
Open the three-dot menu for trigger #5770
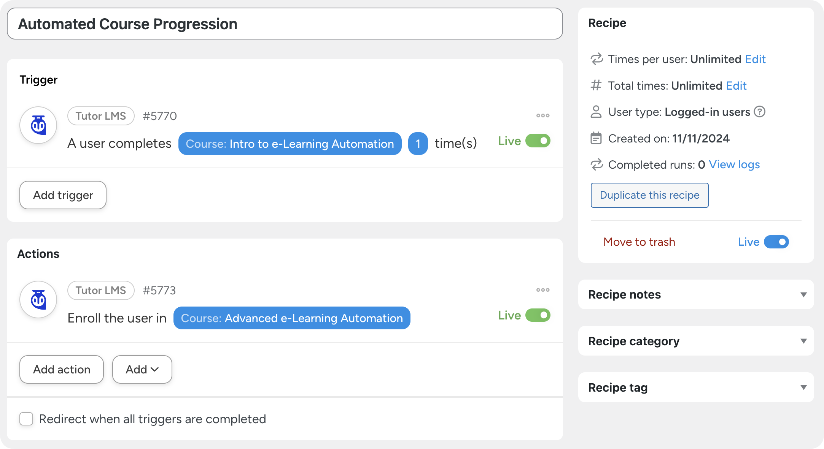click(542, 115)
